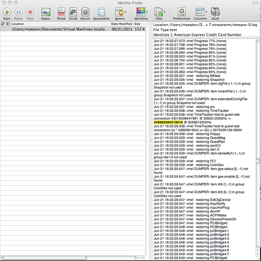Expand the Files dropdown arrow
Image resolution: width=261 pixels, height=261 pixels.
(x=165, y=12)
